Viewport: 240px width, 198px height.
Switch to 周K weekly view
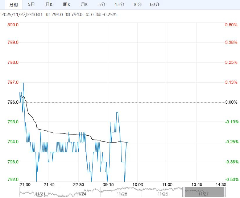pyautogui.click(x=67, y=5)
